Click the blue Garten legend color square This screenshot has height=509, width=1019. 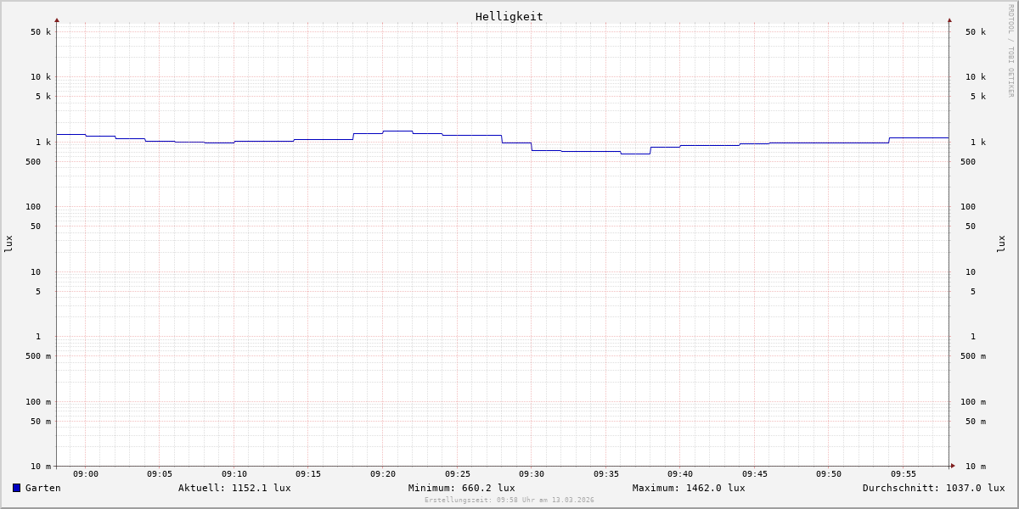pyautogui.click(x=16, y=488)
